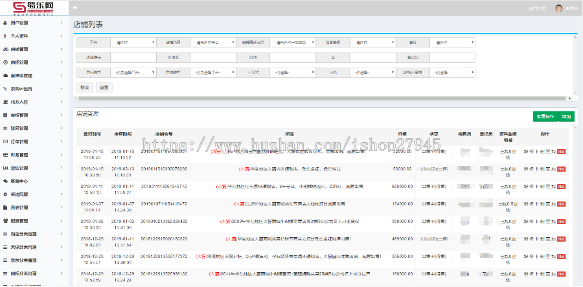Expand 用户管理 in the sidebar

coord(34,23)
